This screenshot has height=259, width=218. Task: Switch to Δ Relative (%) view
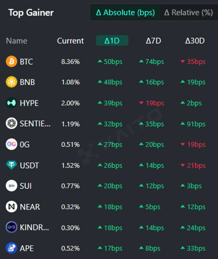pyautogui.click(x=188, y=13)
